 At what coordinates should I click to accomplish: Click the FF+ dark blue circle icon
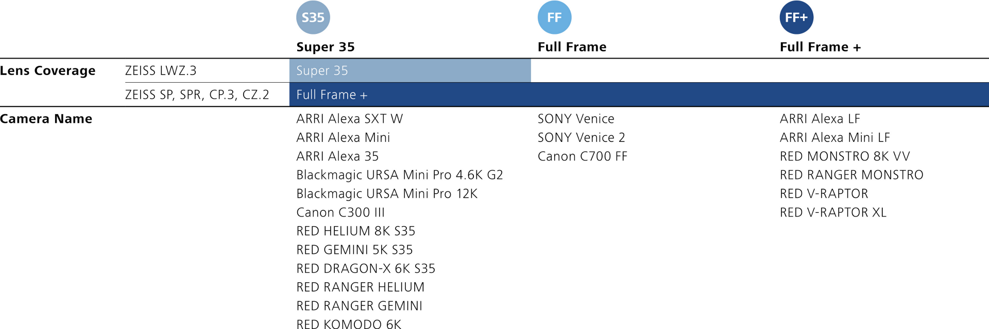point(796,17)
